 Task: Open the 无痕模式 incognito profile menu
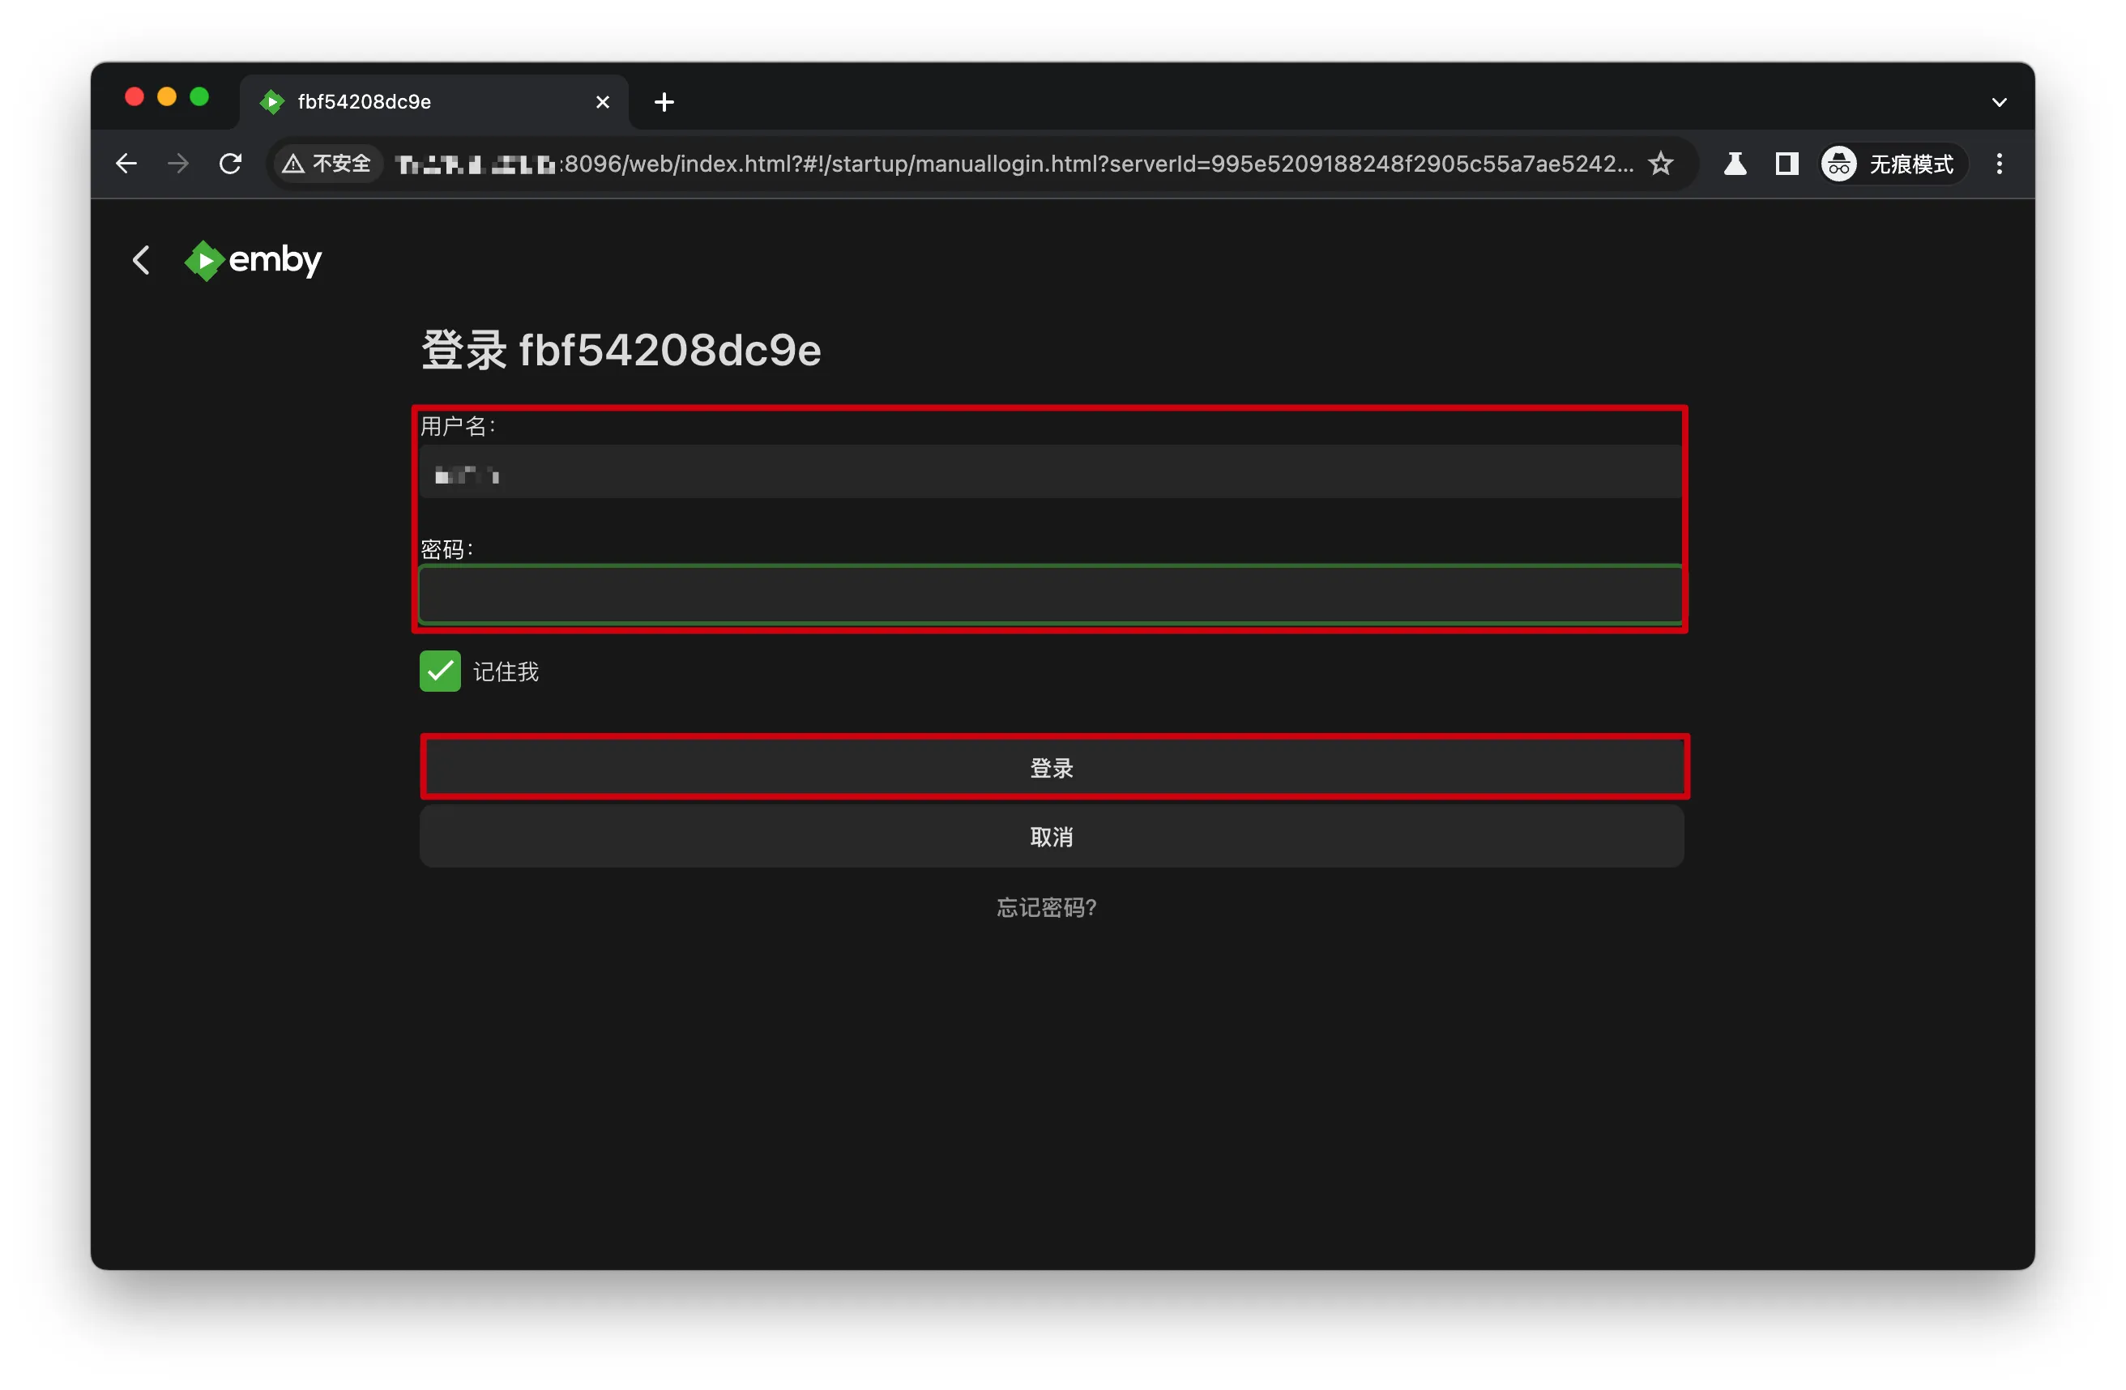click(1893, 164)
